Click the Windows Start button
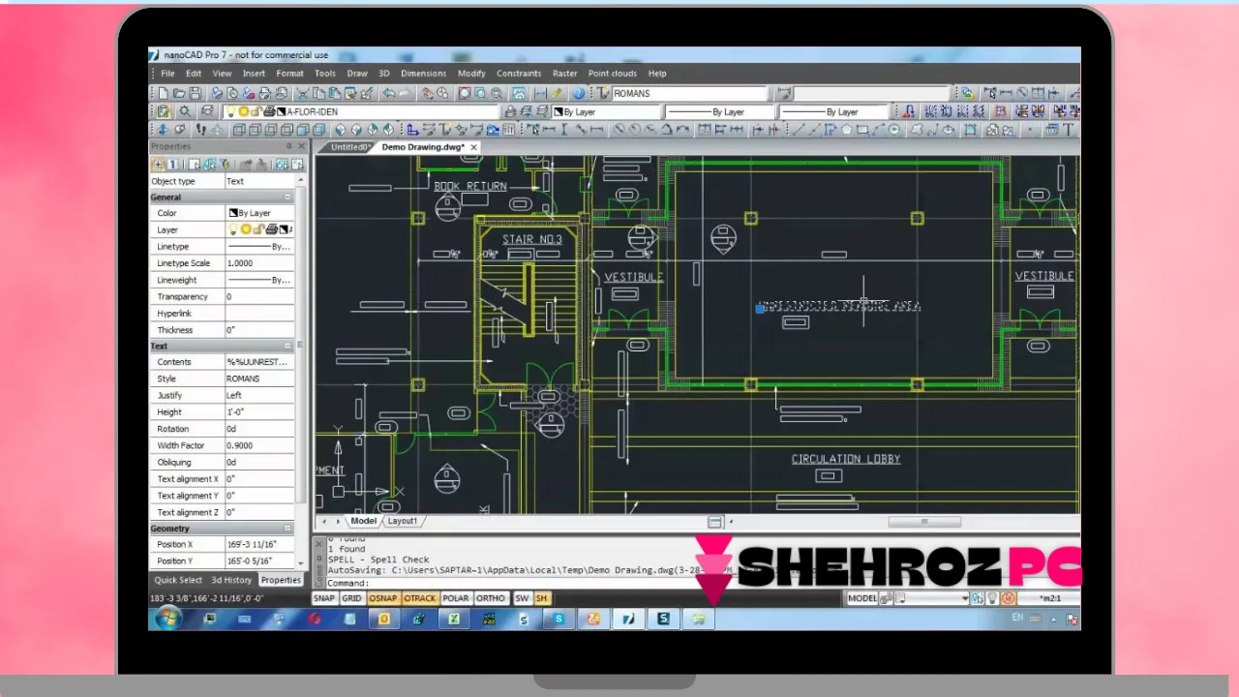 coord(167,619)
